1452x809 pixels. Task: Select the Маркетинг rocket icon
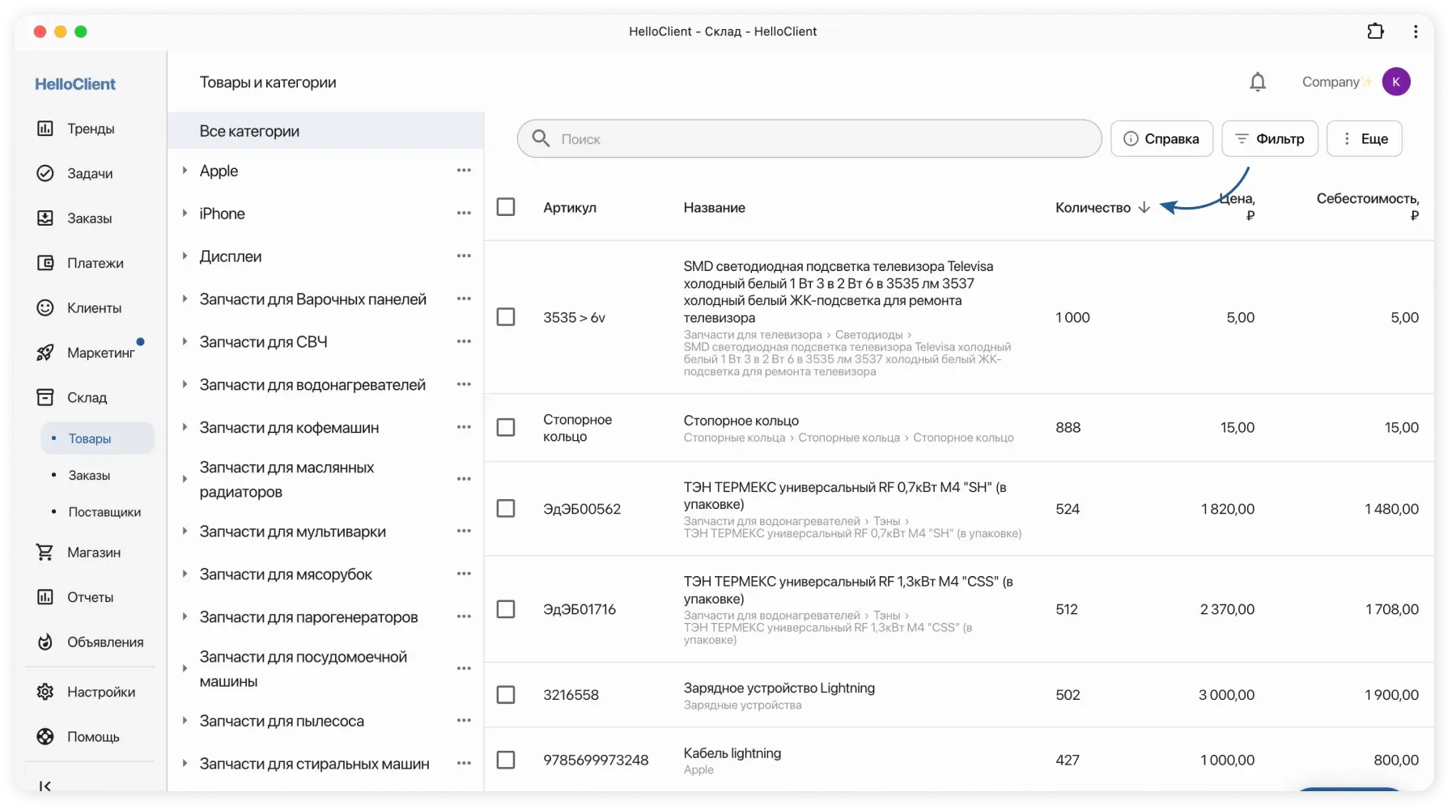coord(45,352)
